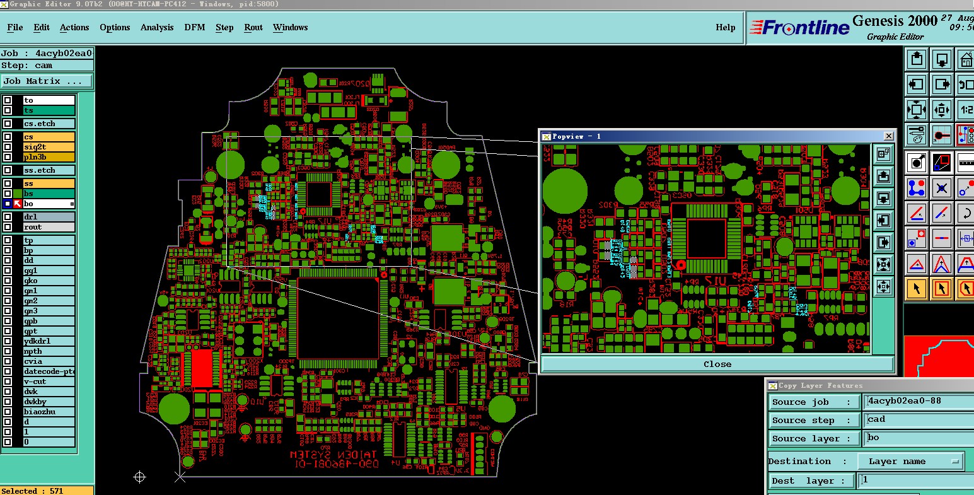
Task: Toggle the checkbox for layer cs
Action: [8, 137]
